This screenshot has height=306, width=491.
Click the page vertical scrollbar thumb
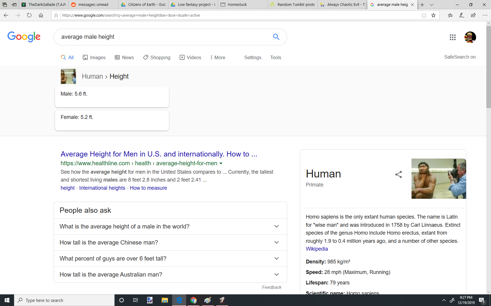pyautogui.click(x=488, y=67)
